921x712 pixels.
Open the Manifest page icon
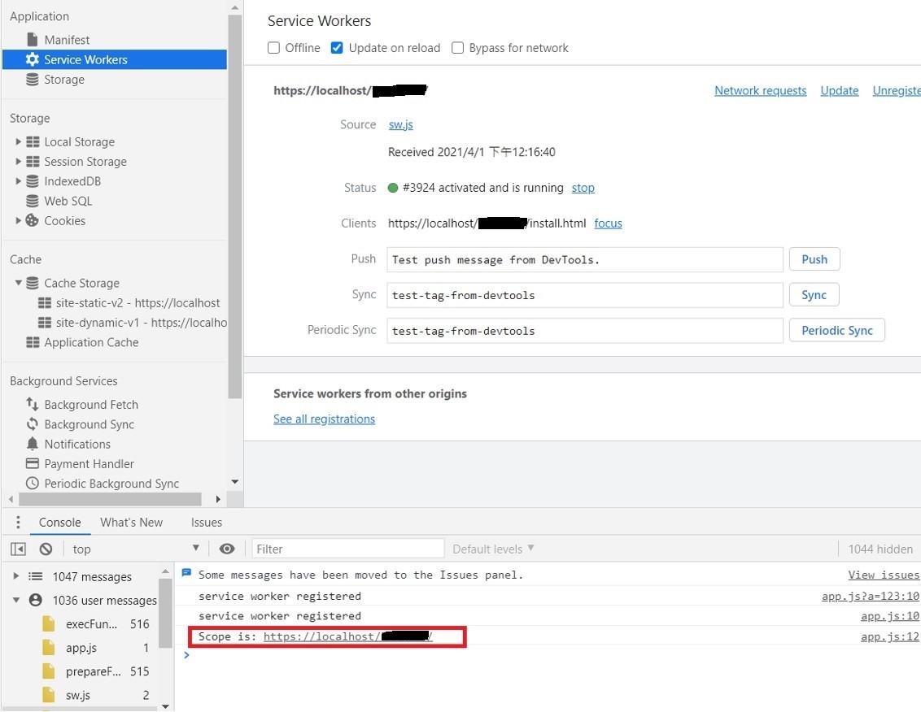pyautogui.click(x=33, y=39)
